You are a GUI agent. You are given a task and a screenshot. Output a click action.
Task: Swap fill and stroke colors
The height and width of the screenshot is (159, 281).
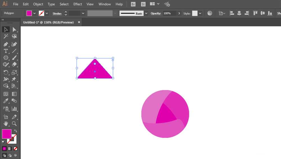click(15, 131)
